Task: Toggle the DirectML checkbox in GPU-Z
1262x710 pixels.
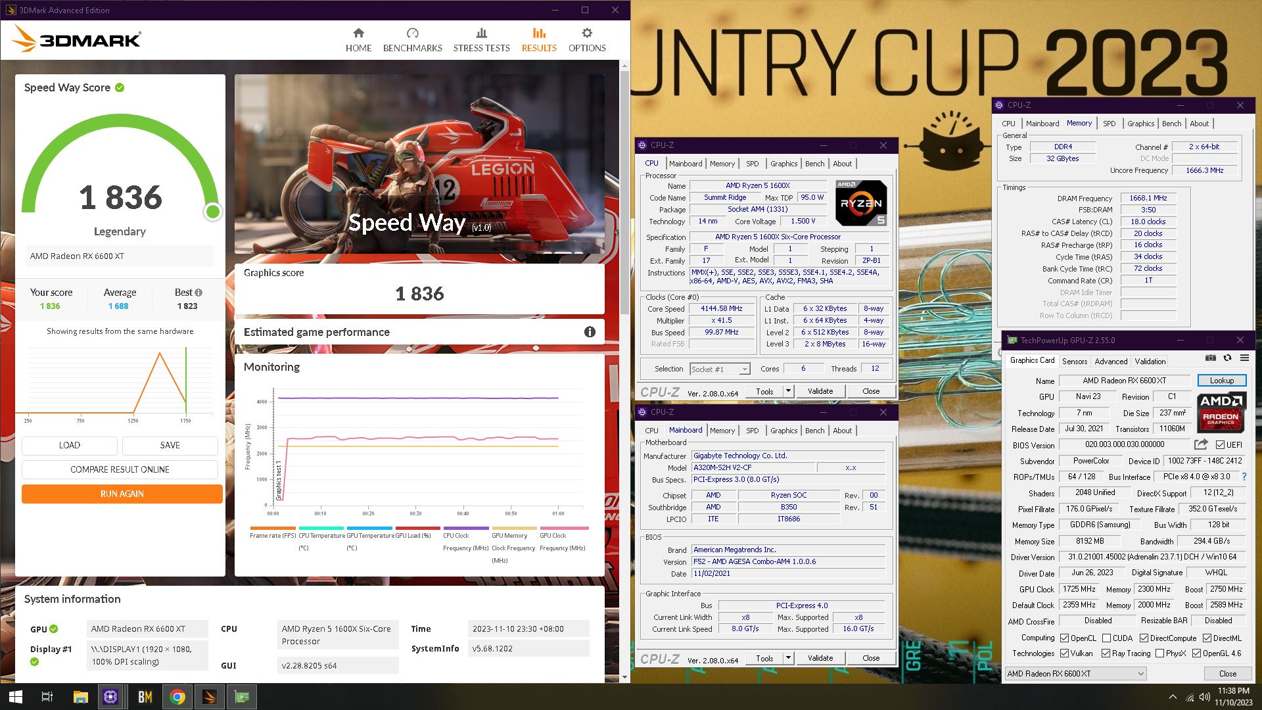Action: 1207,638
